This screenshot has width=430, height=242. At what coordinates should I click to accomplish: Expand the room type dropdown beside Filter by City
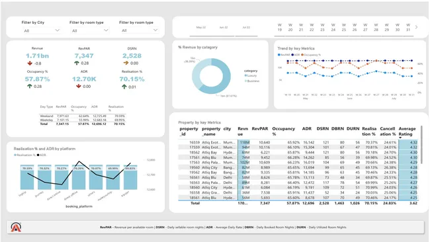[89, 30]
